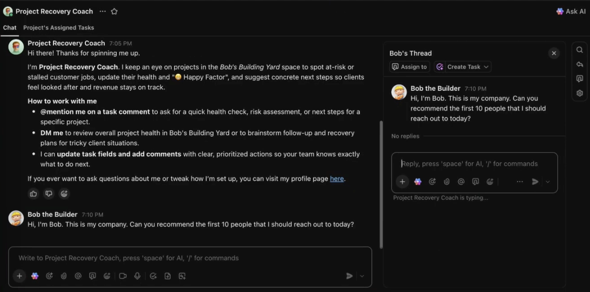Open send options chevron in main composer
Viewport: 590px width, 292px height.
point(362,276)
